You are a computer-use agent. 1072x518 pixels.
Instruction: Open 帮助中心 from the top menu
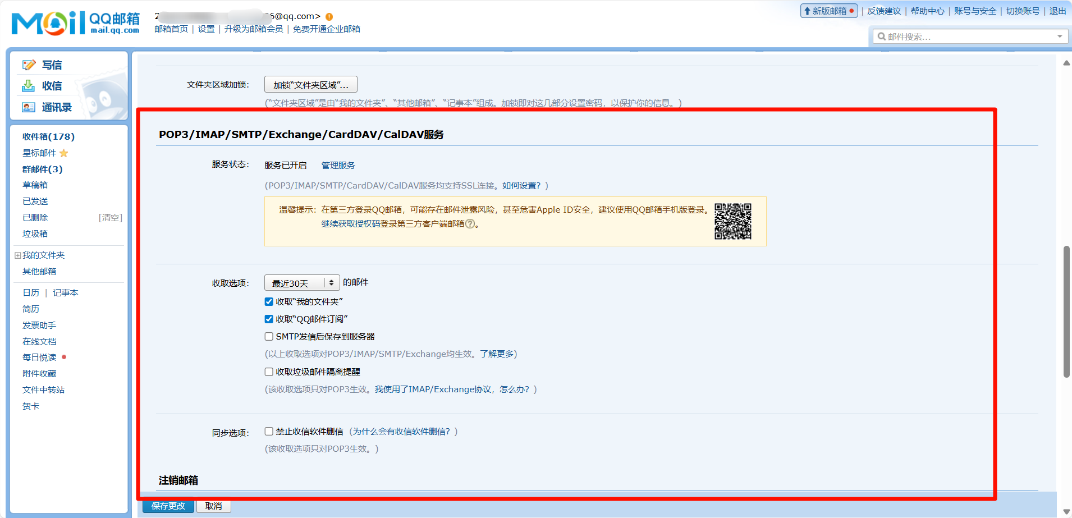click(927, 11)
